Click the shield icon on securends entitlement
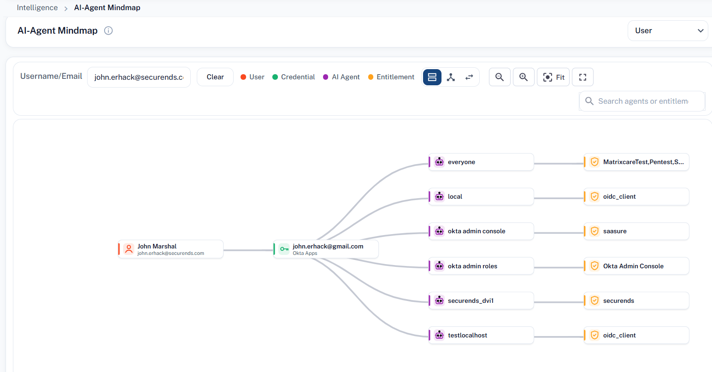The height and width of the screenshot is (372, 712). tap(594, 301)
